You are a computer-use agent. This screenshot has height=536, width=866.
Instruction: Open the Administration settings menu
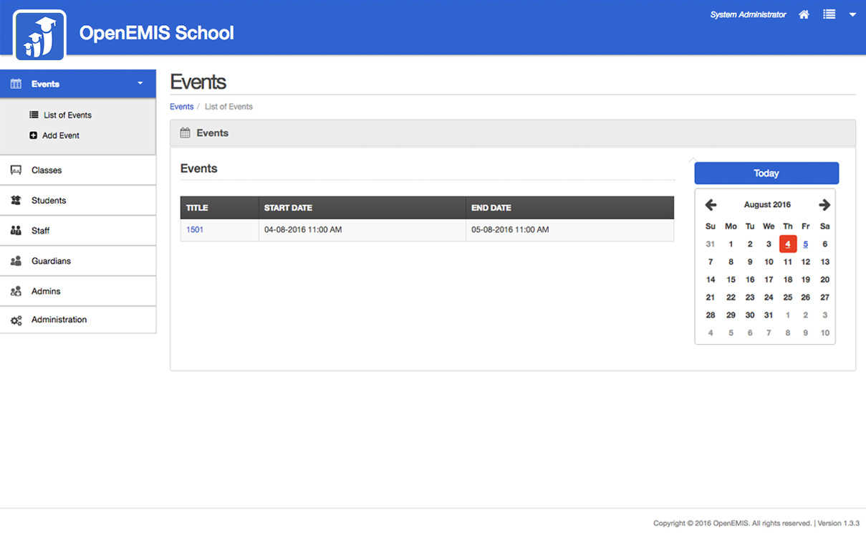[x=59, y=320]
